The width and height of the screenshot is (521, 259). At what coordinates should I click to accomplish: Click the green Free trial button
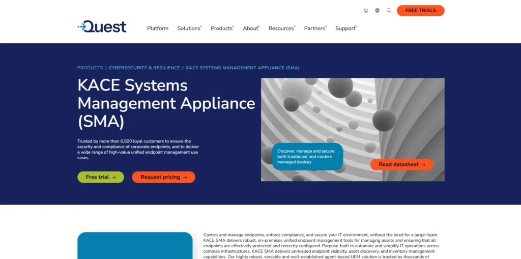pos(101,177)
